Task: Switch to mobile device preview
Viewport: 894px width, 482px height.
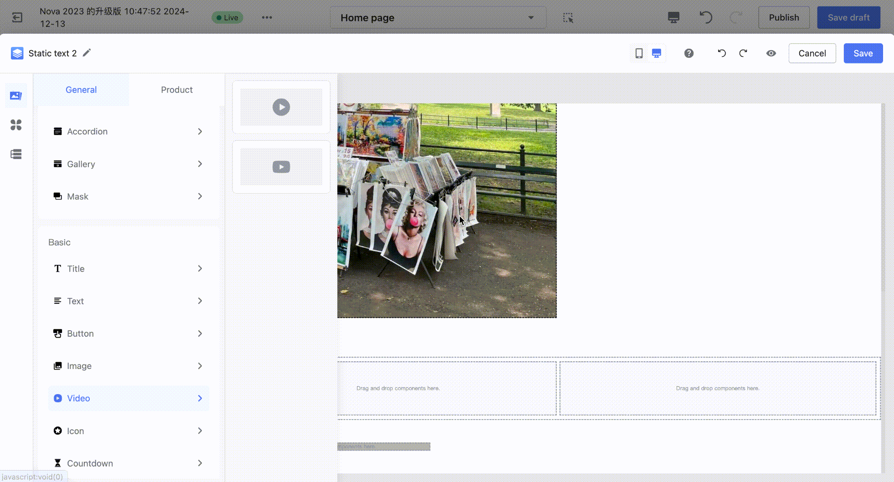Action: (x=639, y=53)
